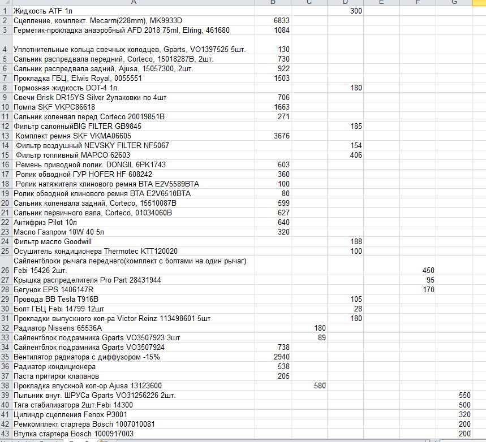Select row header 26
The height and width of the screenshot is (442, 486).
coord(5,266)
